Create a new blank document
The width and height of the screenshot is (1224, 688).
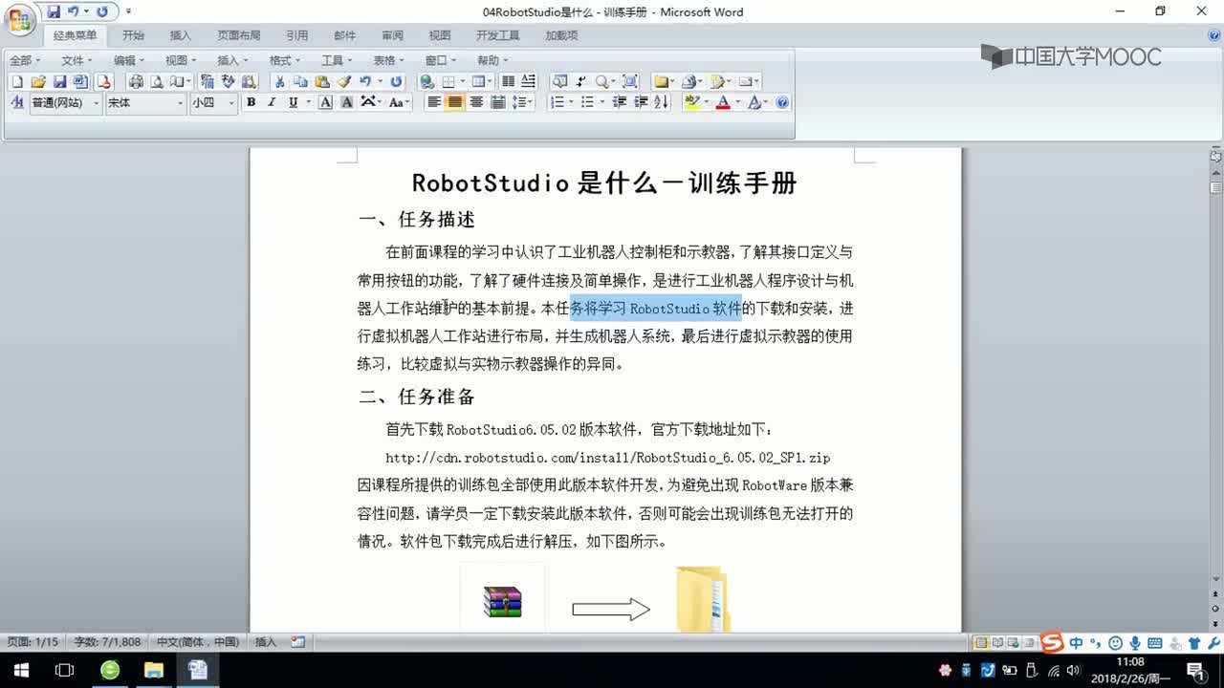pos(16,82)
